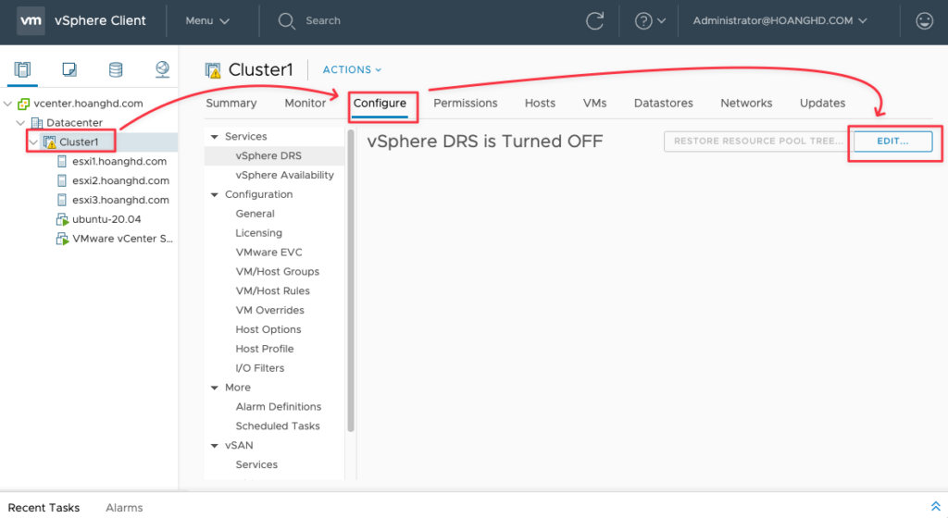Click the smiley feedback icon
948x518 pixels.
coord(925,21)
